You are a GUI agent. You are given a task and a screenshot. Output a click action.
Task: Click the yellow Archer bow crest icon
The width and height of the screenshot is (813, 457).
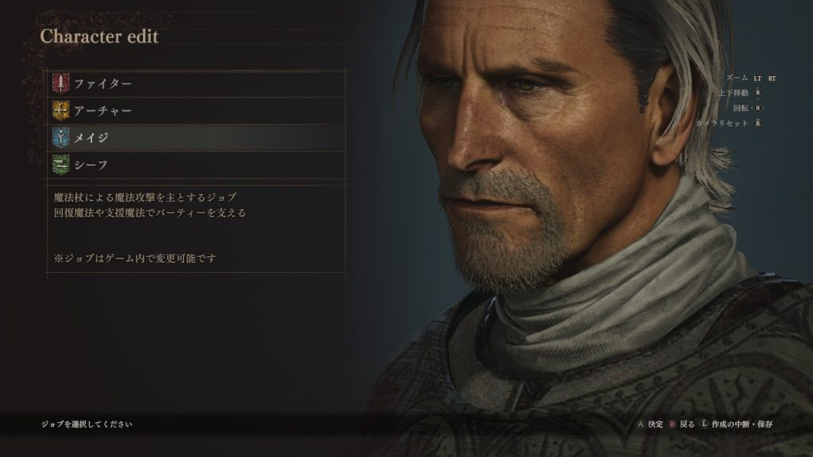click(x=60, y=110)
